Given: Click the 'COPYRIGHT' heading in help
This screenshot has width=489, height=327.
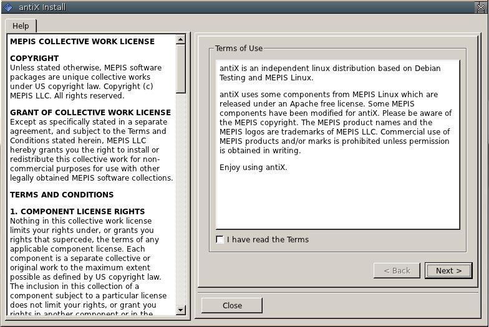Looking at the screenshot, I should (34, 59).
